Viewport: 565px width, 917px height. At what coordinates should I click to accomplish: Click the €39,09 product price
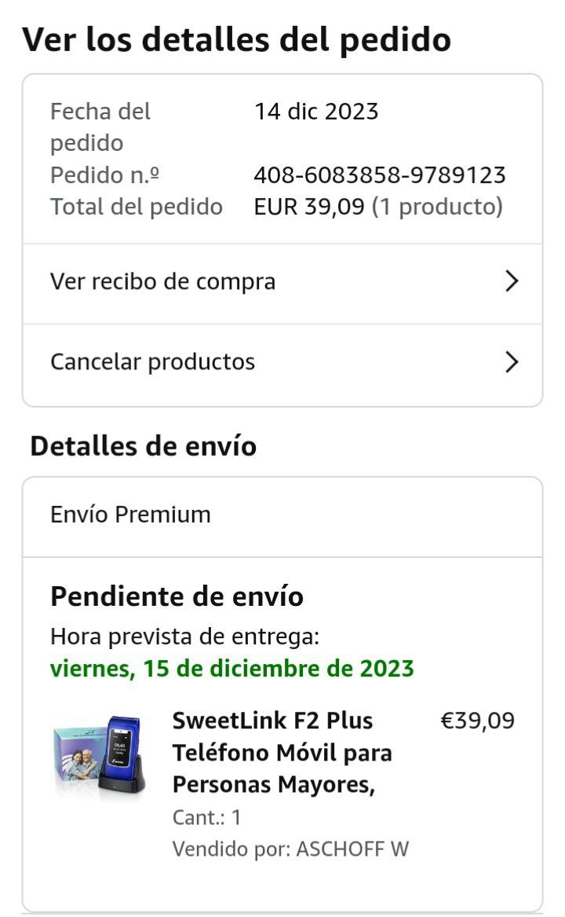477,721
